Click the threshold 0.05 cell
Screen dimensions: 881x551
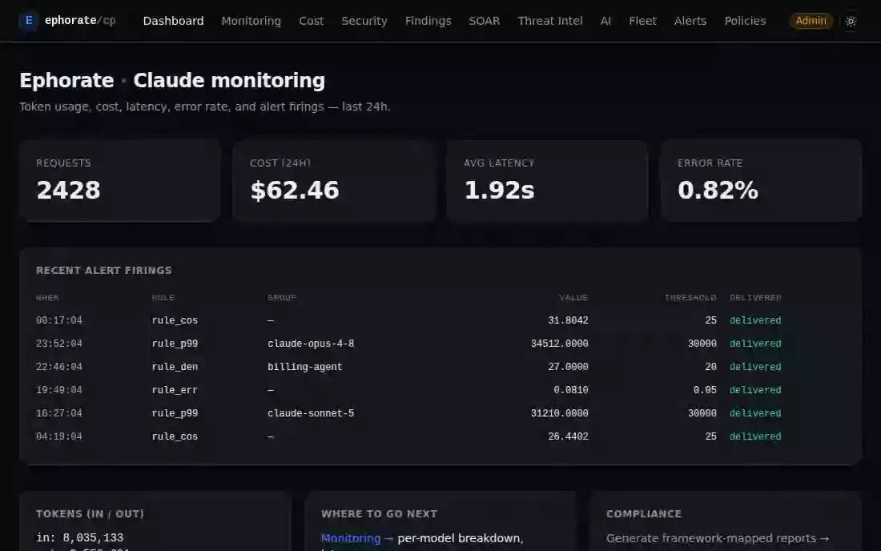pos(705,390)
